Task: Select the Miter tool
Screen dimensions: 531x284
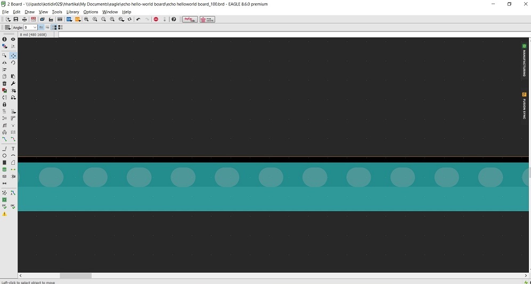Action: tap(13, 118)
